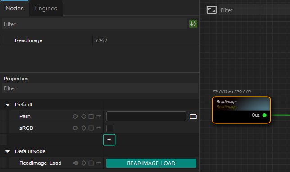Click the Path row square icon

coord(91,116)
